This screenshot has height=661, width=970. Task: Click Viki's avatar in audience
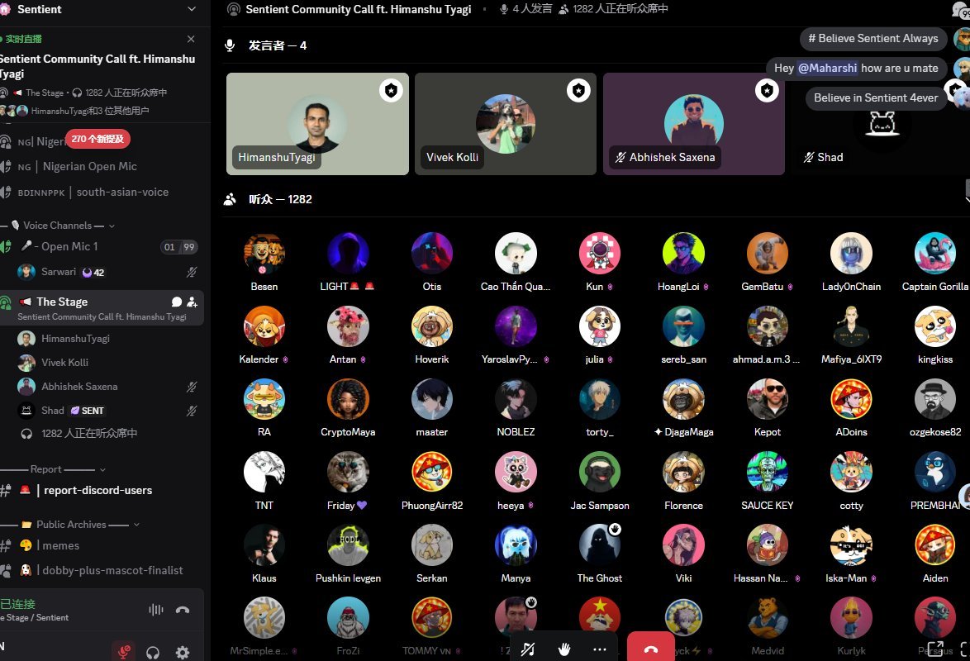683,545
